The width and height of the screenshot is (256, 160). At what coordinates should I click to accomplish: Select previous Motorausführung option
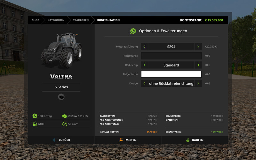[144, 47]
